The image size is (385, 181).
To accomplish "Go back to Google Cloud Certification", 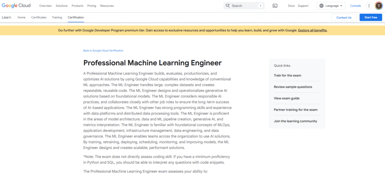I will 103,51.
